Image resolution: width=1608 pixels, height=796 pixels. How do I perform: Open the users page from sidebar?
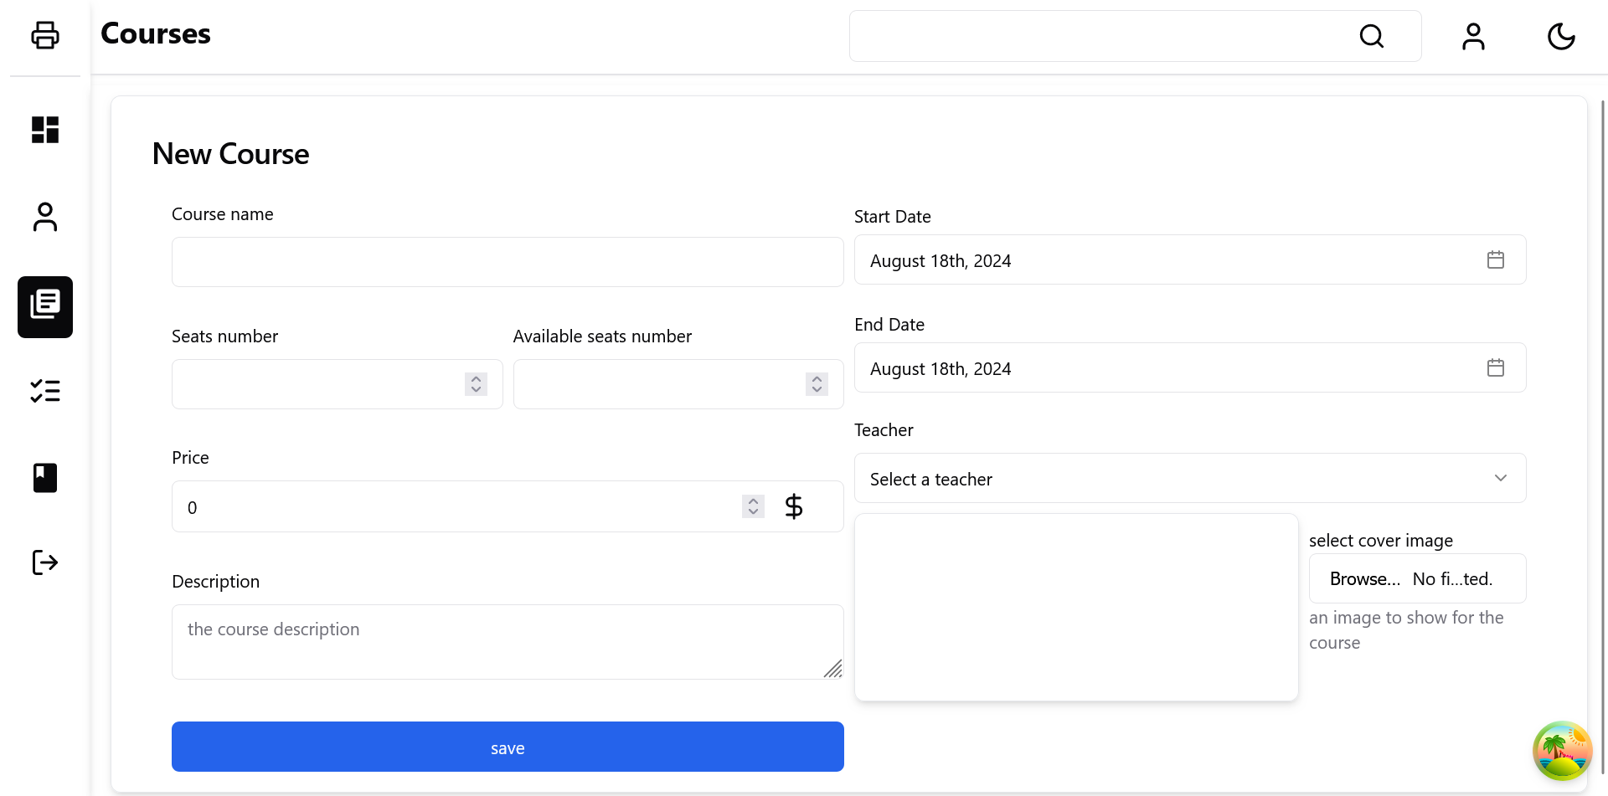45,217
